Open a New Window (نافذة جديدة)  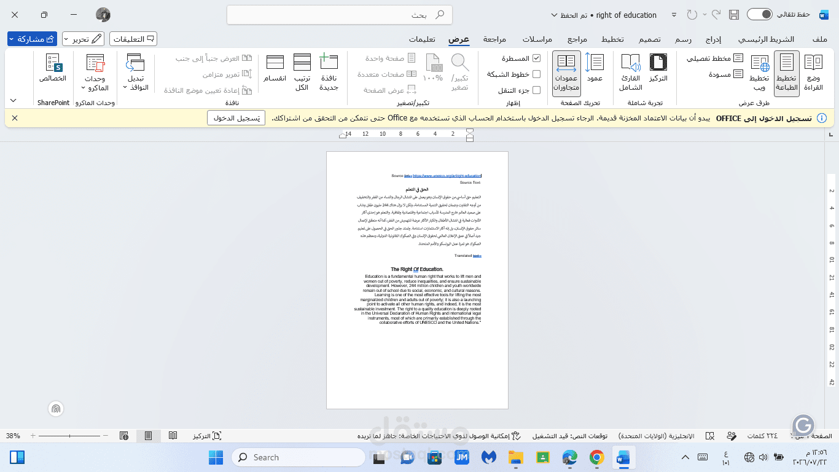(x=329, y=73)
